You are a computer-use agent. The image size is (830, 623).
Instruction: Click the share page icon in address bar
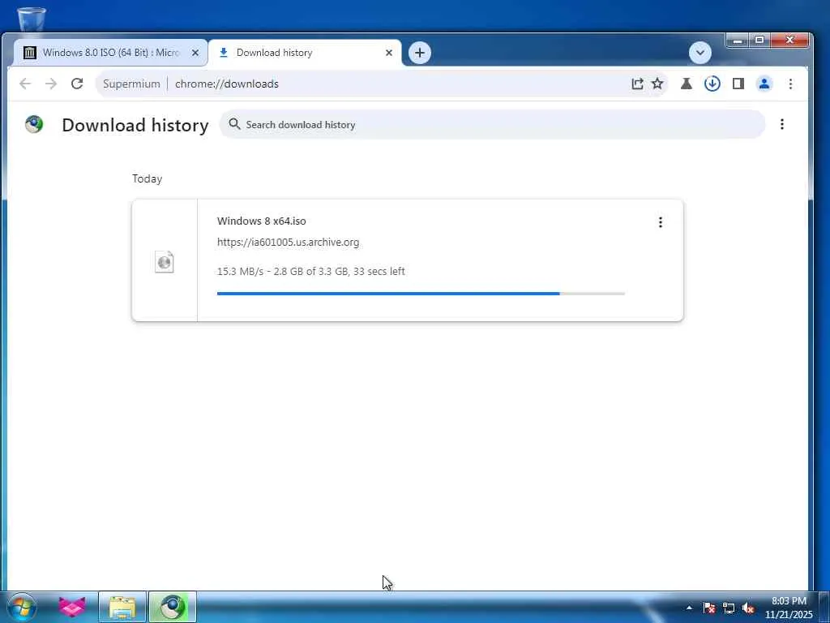pyautogui.click(x=637, y=84)
